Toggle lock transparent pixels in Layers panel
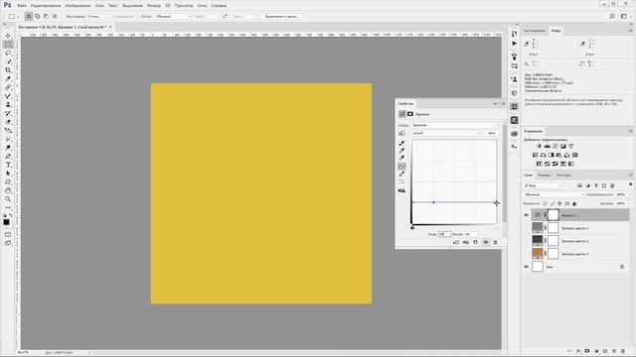The height and width of the screenshot is (357, 636). [546, 203]
